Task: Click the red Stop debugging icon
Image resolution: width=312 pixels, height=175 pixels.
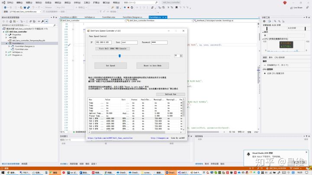Action: click(128, 7)
